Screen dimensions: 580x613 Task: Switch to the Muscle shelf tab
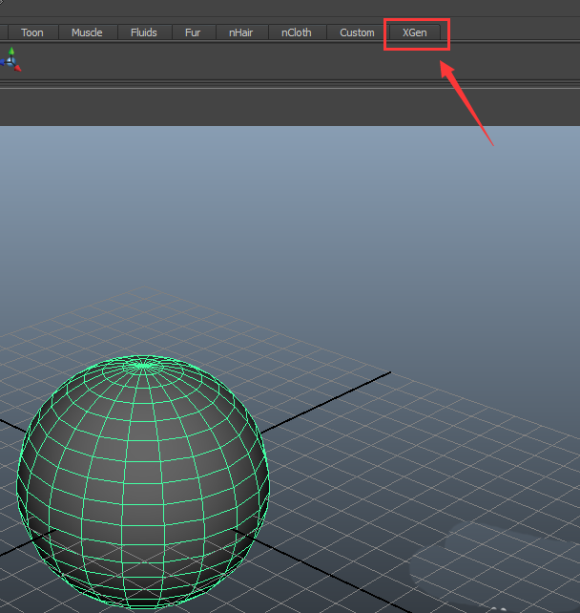87,32
